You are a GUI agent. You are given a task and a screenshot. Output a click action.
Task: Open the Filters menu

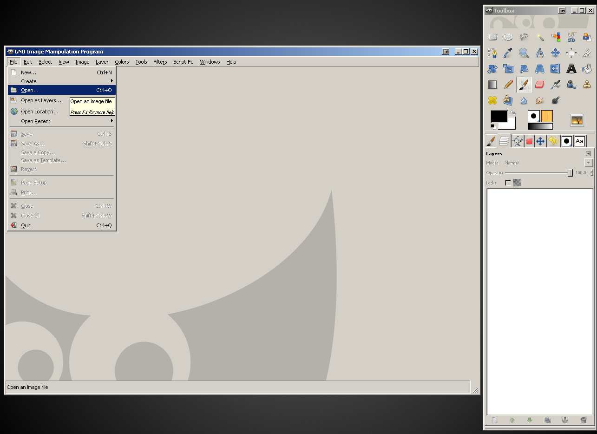[160, 62]
